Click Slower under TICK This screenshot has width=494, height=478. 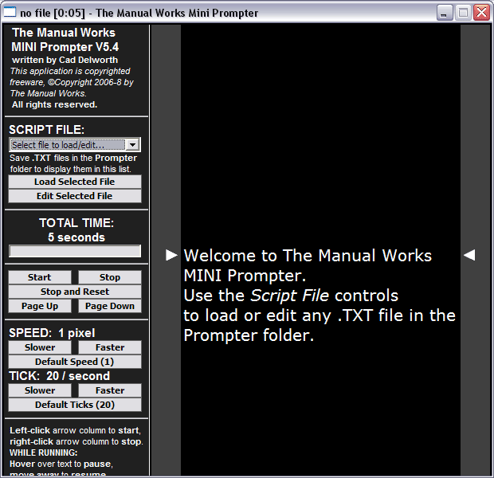(40, 390)
